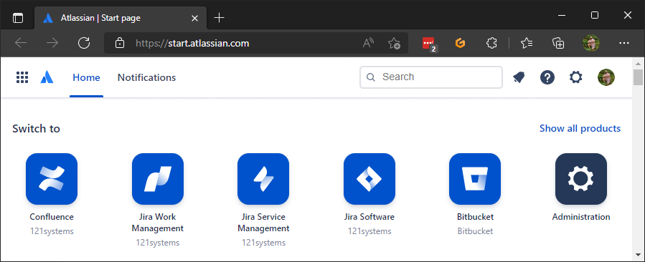
Task: Close the Atlassian Start page tab
Action: 195,18
